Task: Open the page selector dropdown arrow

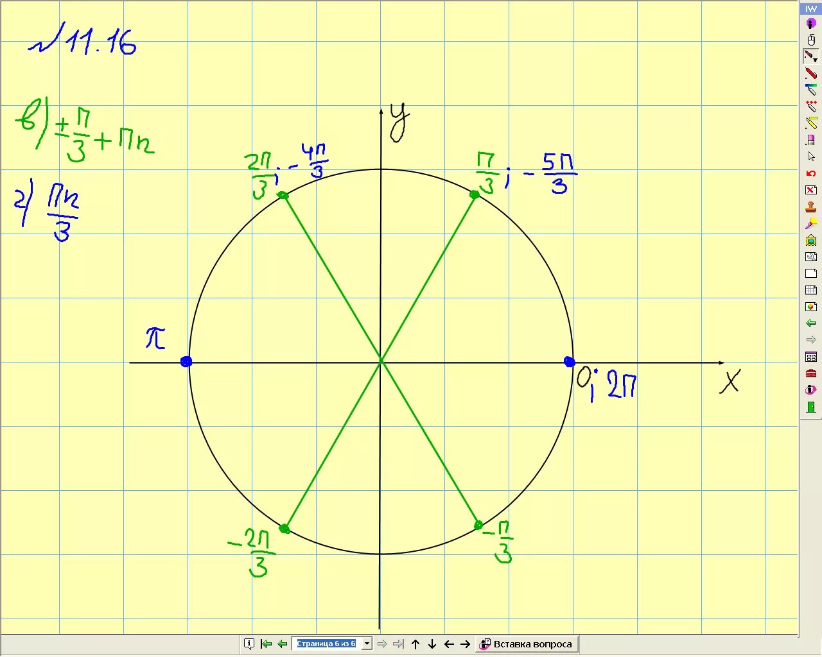Action: click(x=367, y=644)
